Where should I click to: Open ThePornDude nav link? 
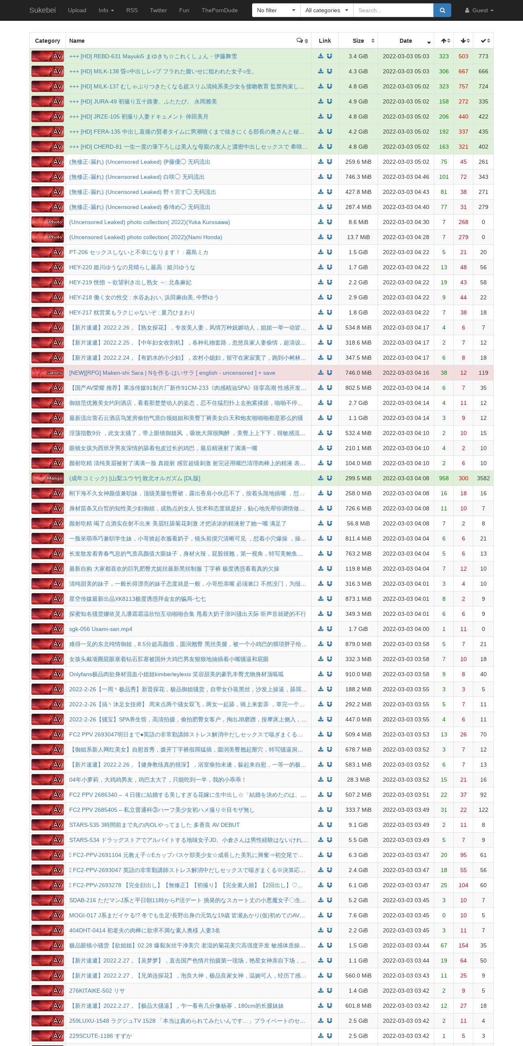pyautogui.click(x=220, y=10)
